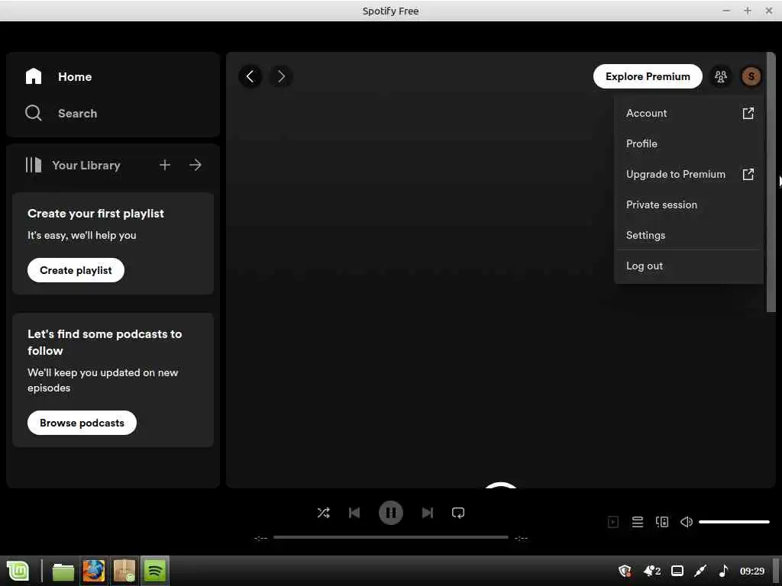
Task: Click the 'Let's find some podcasts to follow' heading
Action: [105, 343]
